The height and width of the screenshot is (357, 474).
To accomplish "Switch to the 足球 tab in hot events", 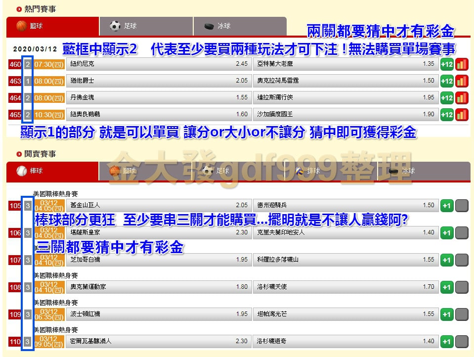I will coord(146,26).
